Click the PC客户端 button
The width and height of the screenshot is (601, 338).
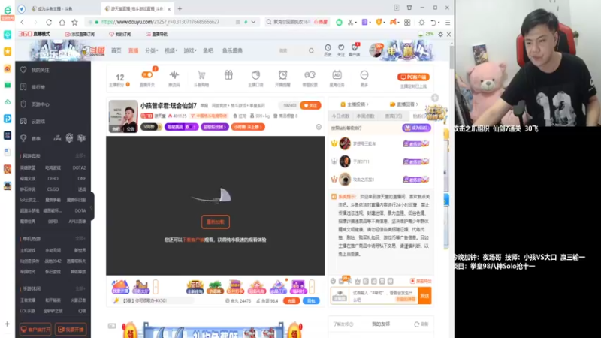pos(413,77)
